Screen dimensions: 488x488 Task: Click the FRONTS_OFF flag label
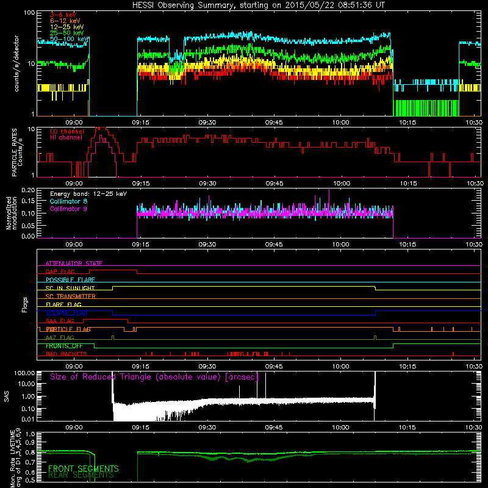[64, 346]
